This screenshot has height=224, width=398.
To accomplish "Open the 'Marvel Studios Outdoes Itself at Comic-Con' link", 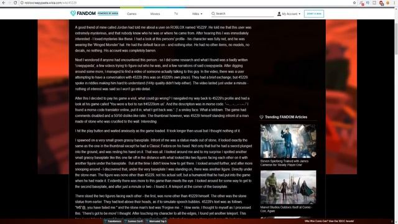I will 286,209.
